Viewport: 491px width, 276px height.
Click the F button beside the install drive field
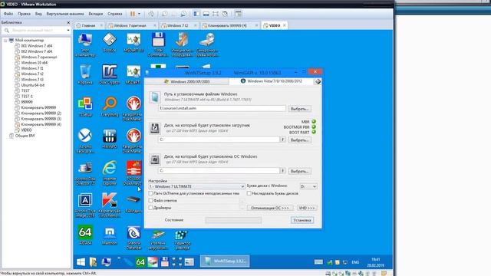282,171
